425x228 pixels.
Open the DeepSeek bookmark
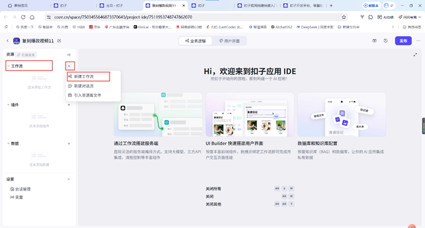[315, 27]
